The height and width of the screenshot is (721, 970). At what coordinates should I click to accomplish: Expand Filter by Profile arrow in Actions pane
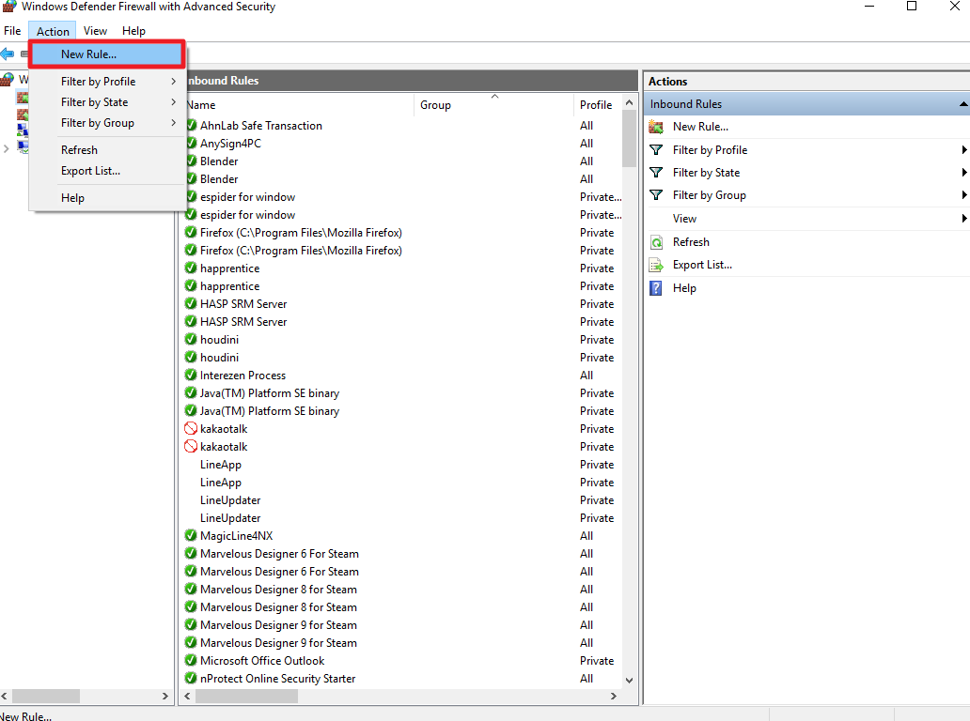pos(963,150)
